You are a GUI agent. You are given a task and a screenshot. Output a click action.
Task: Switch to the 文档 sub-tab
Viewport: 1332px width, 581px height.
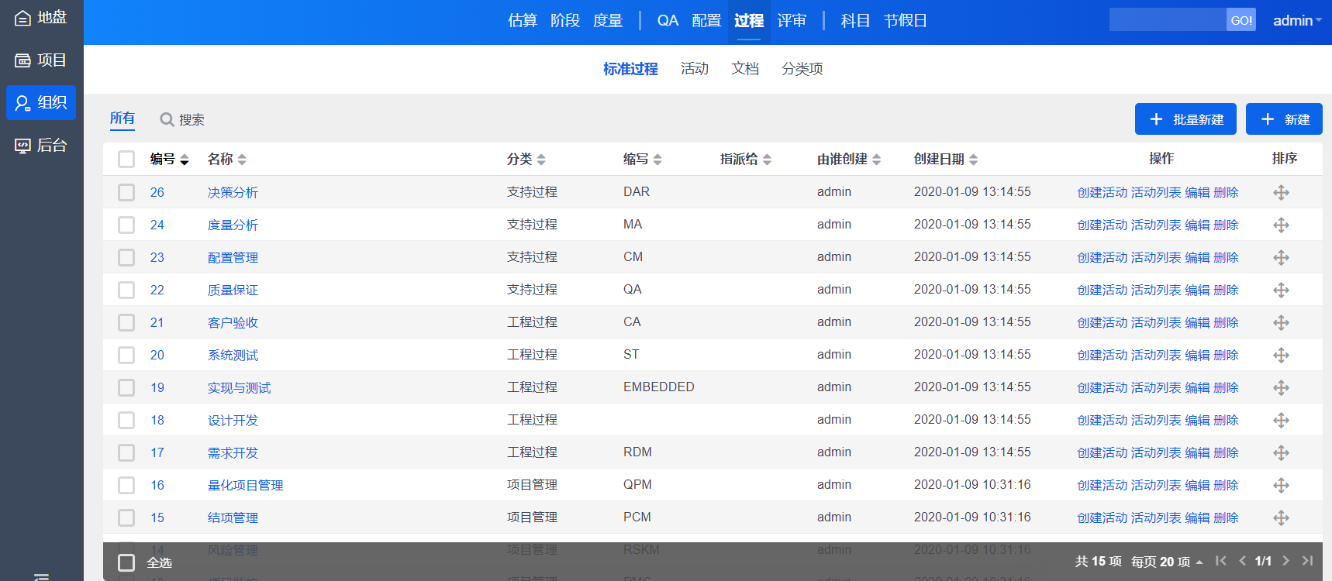[745, 69]
